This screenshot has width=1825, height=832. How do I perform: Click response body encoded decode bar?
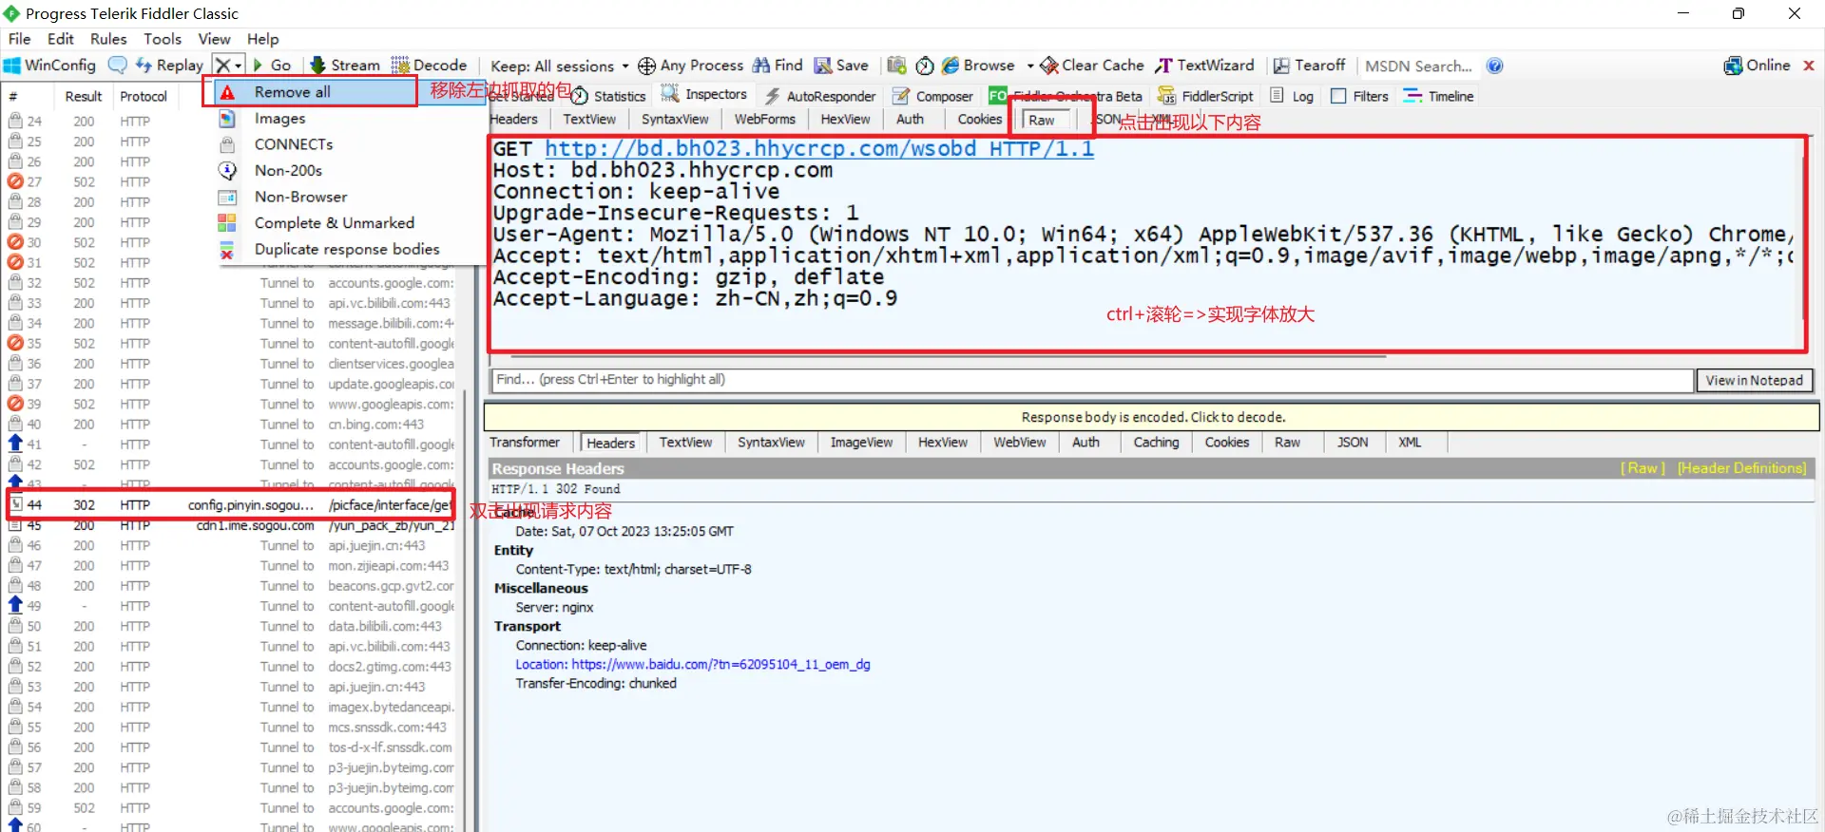[x=1152, y=417]
